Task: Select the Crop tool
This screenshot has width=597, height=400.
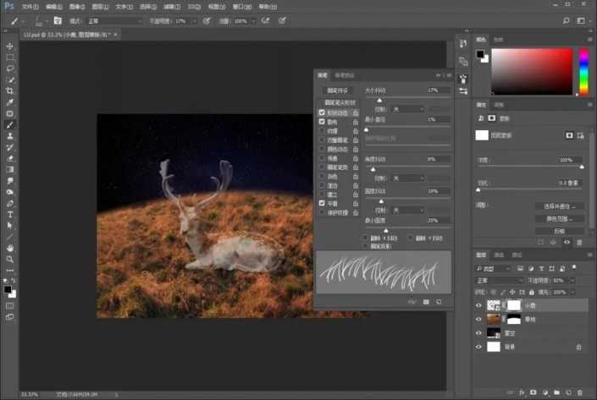Action: 10,90
